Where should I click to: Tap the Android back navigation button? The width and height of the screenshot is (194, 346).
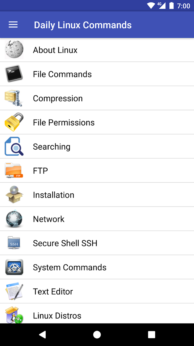(x=42, y=335)
